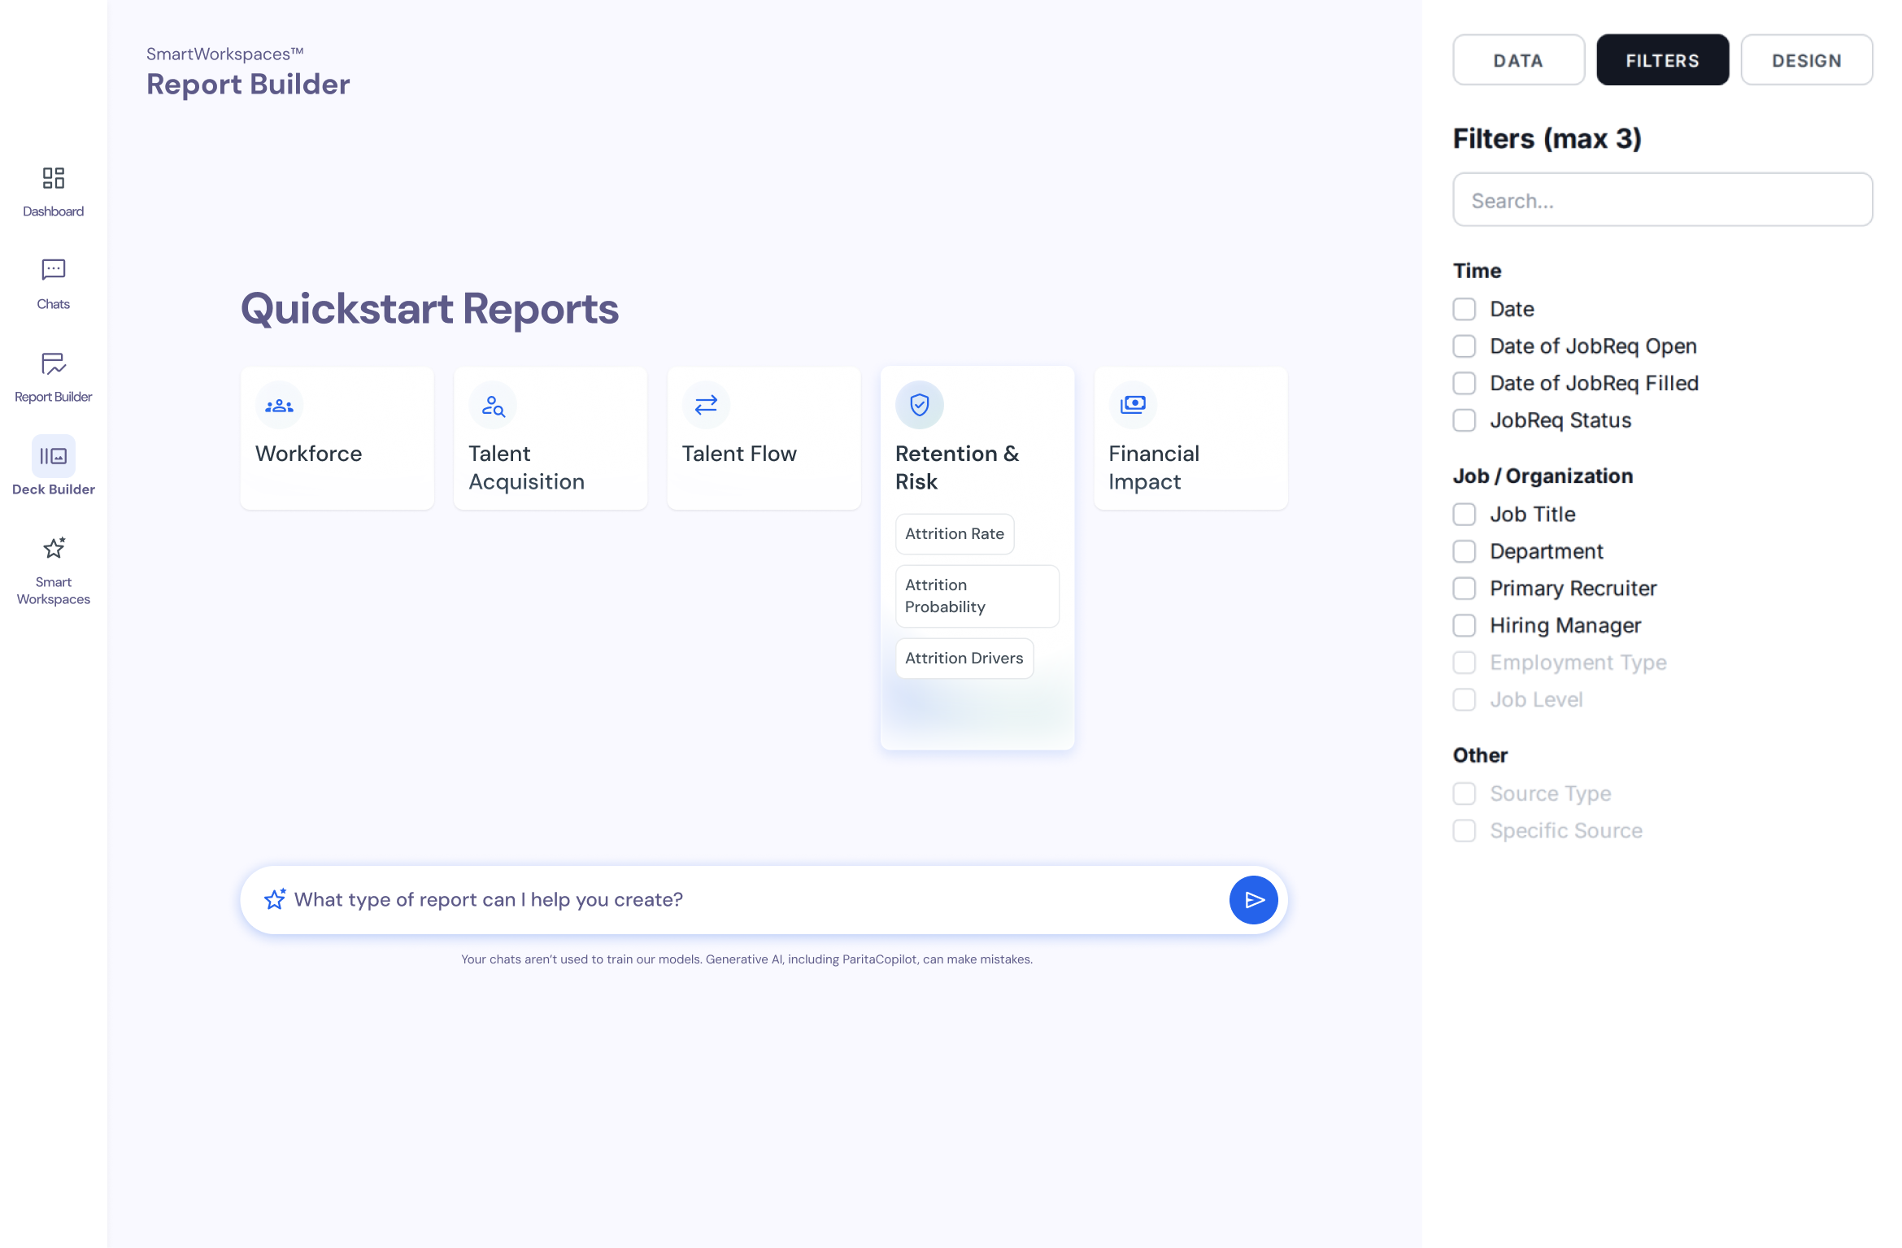The width and height of the screenshot is (1902, 1248).
Task: Click the sparkle star icon in prompt box
Action: coord(275,899)
